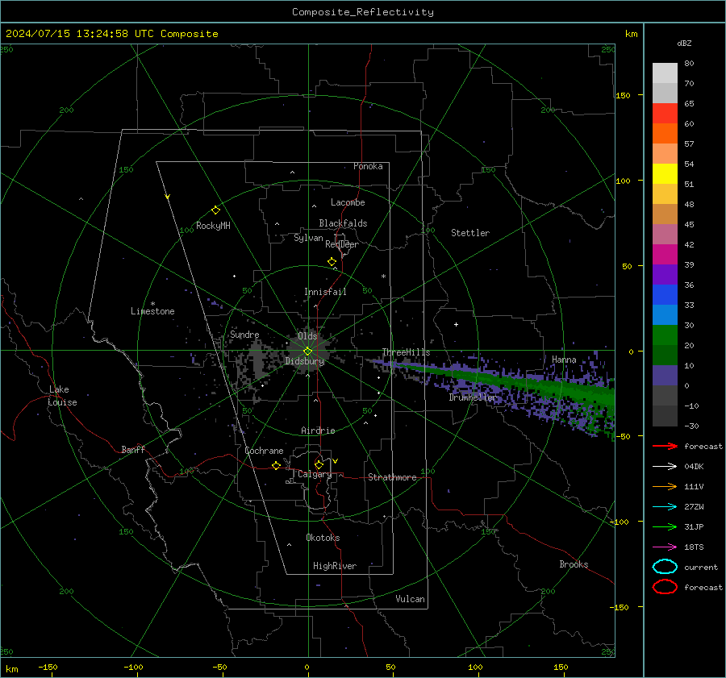Click the Hanna city label
Viewport: 726px width, 678px height.
tap(564, 360)
